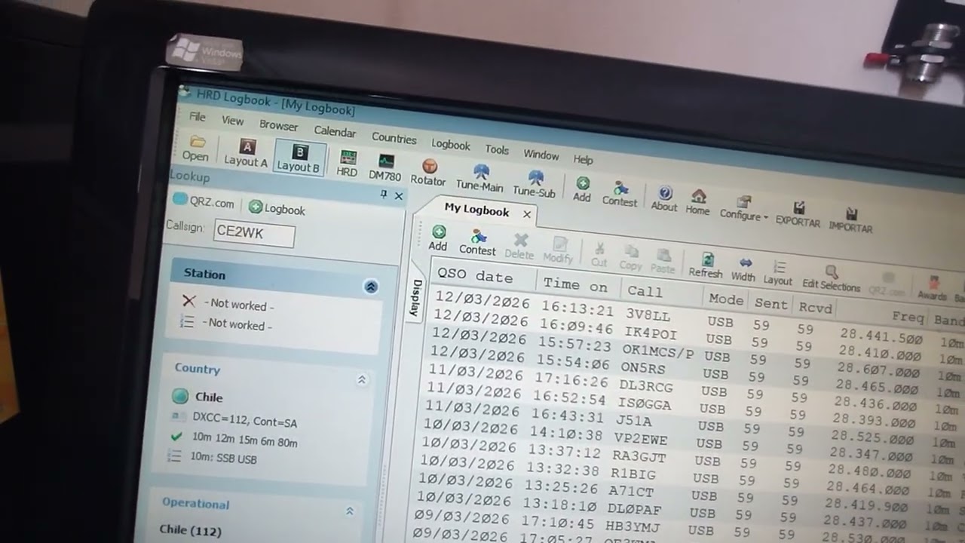Viewport: 965px width, 543px height.
Task: Add a QSO in My Logbook toolbar
Action: click(x=438, y=238)
